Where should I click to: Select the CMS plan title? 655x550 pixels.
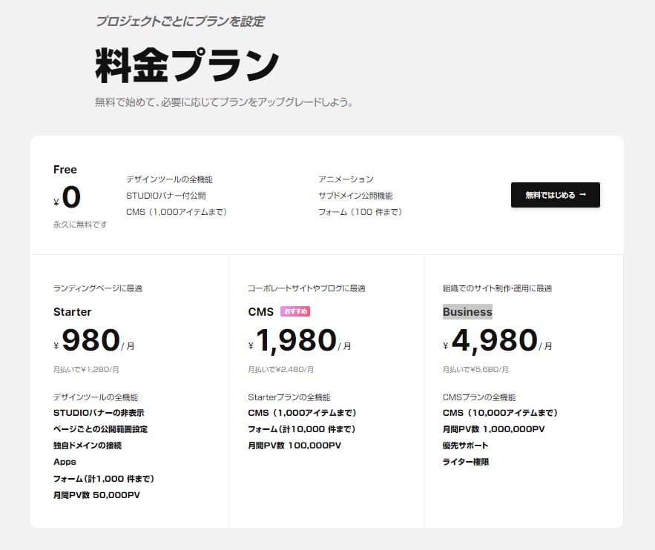[x=260, y=312]
